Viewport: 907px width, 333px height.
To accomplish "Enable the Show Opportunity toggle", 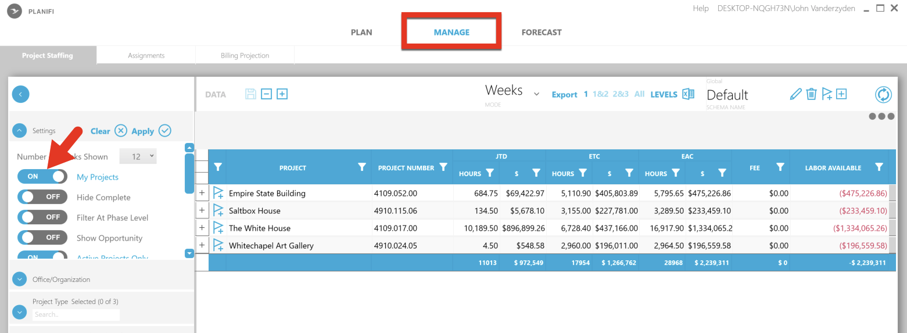I will [x=42, y=238].
